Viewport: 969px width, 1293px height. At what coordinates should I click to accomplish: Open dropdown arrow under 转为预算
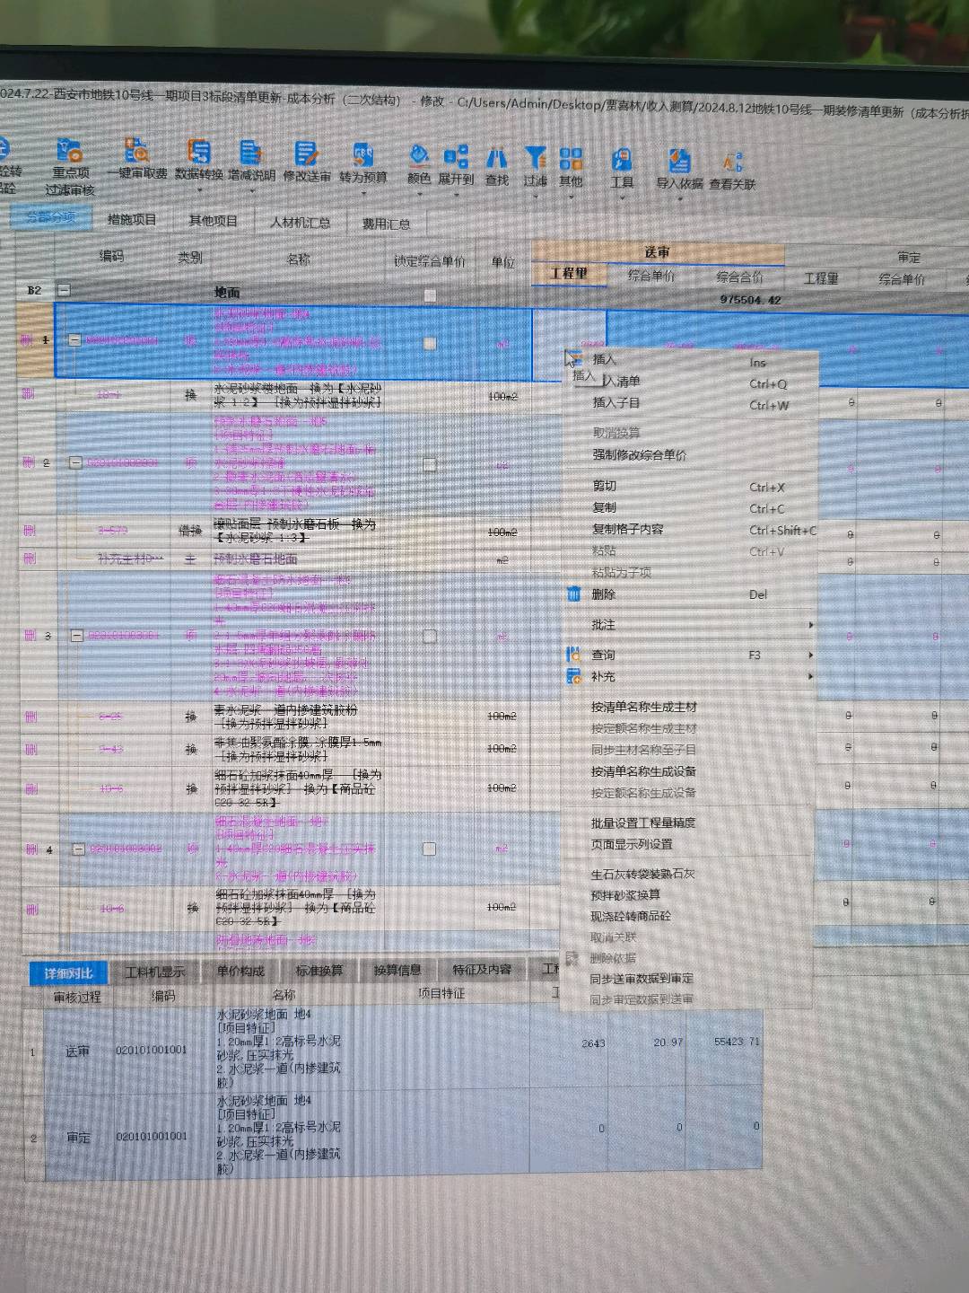pyautogui.click(x=362, y=192)
